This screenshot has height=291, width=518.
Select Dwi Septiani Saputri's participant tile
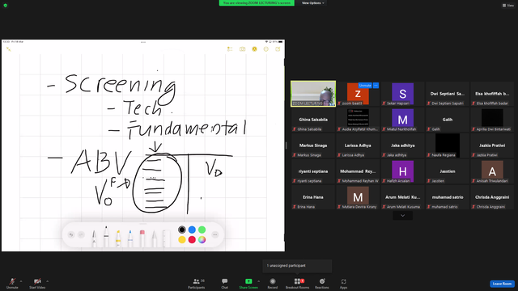click(x=448, y=94)
